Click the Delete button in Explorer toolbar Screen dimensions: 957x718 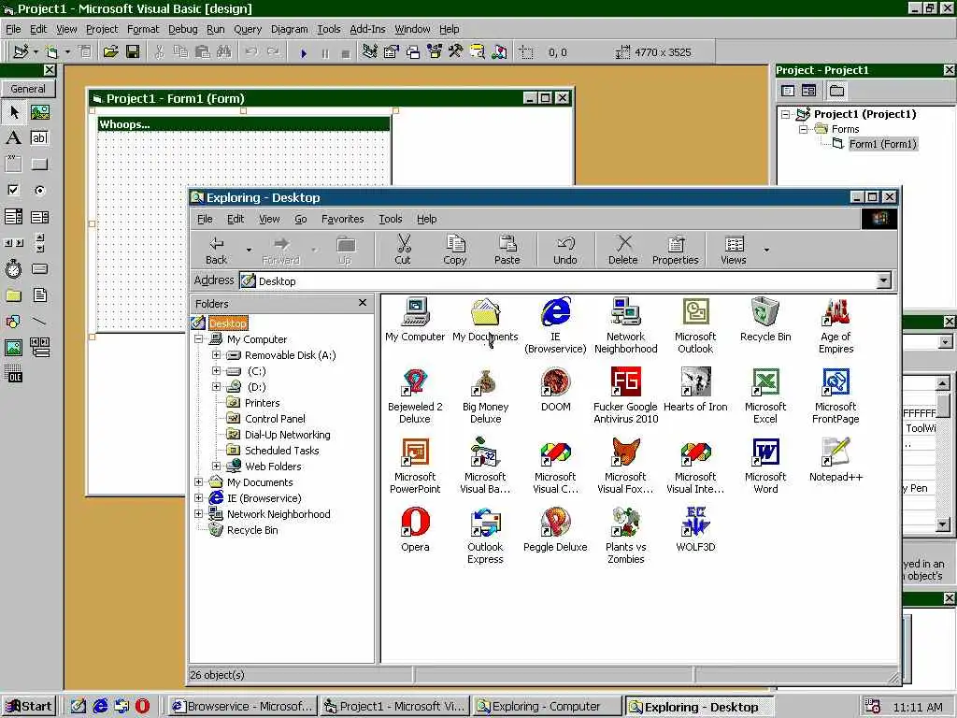coord(623,249)
